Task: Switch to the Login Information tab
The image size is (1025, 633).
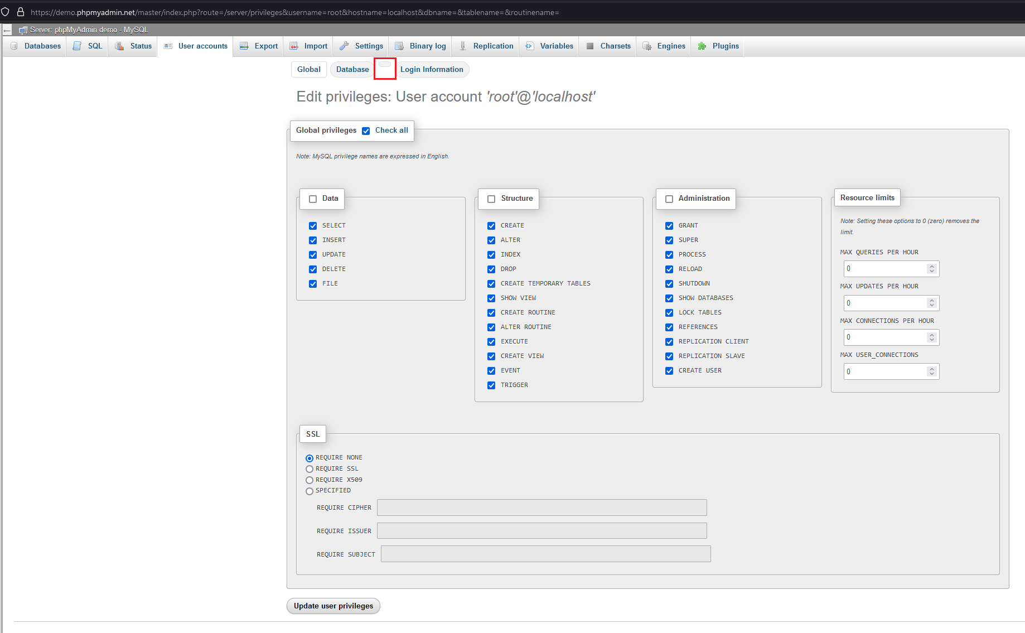Action: pos(432,69)
